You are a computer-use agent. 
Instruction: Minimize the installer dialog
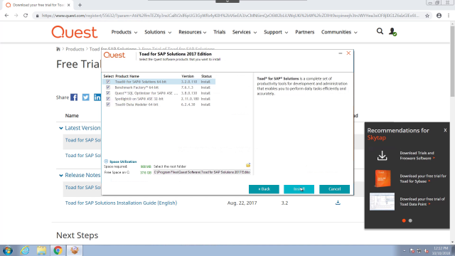click(340, 53)
